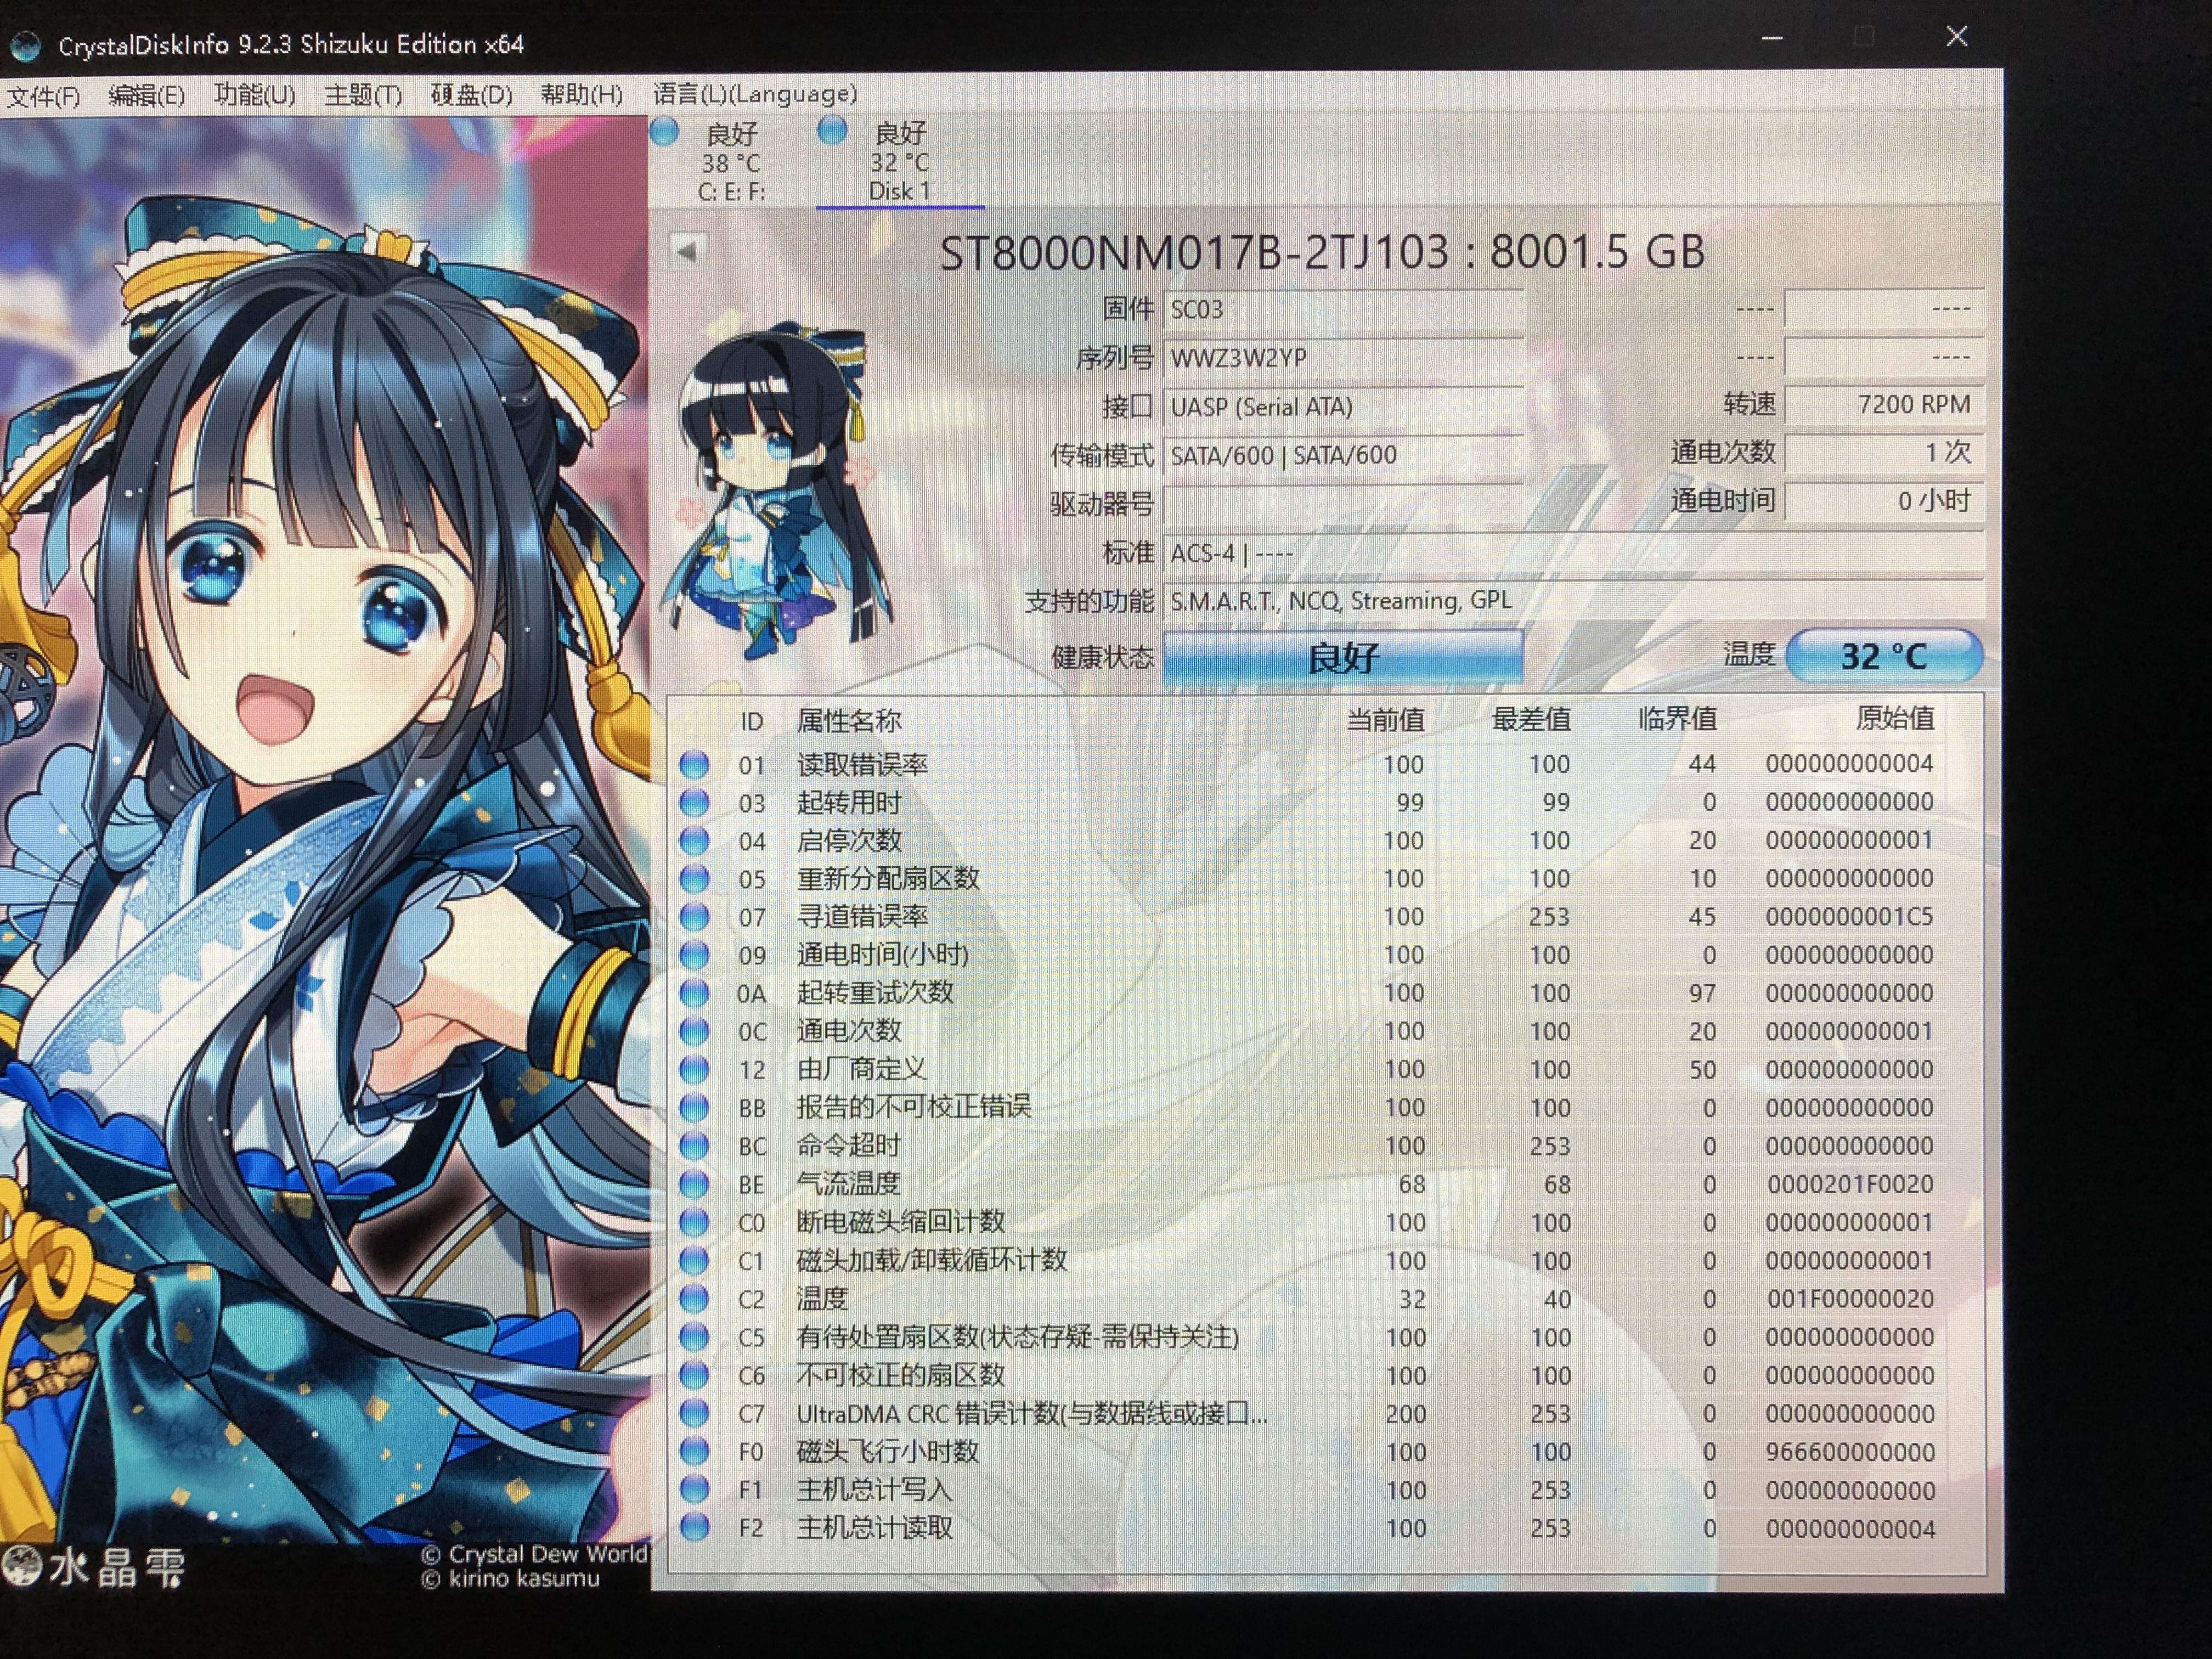Select the 寻道错误率 raw value 0000000001C5
2212x1659 pixels.
click(1849, 916)
